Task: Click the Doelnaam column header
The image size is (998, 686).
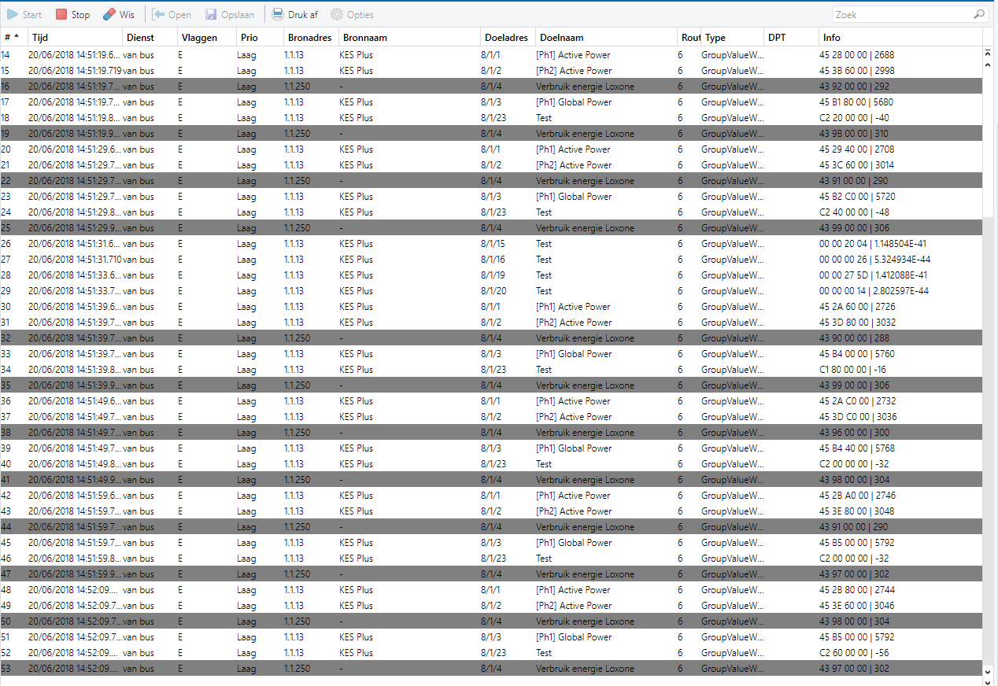Action: click(x=606, y=37)
